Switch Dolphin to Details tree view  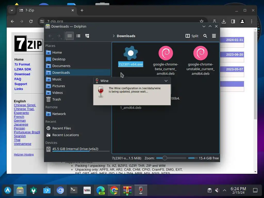click(87, 36)
